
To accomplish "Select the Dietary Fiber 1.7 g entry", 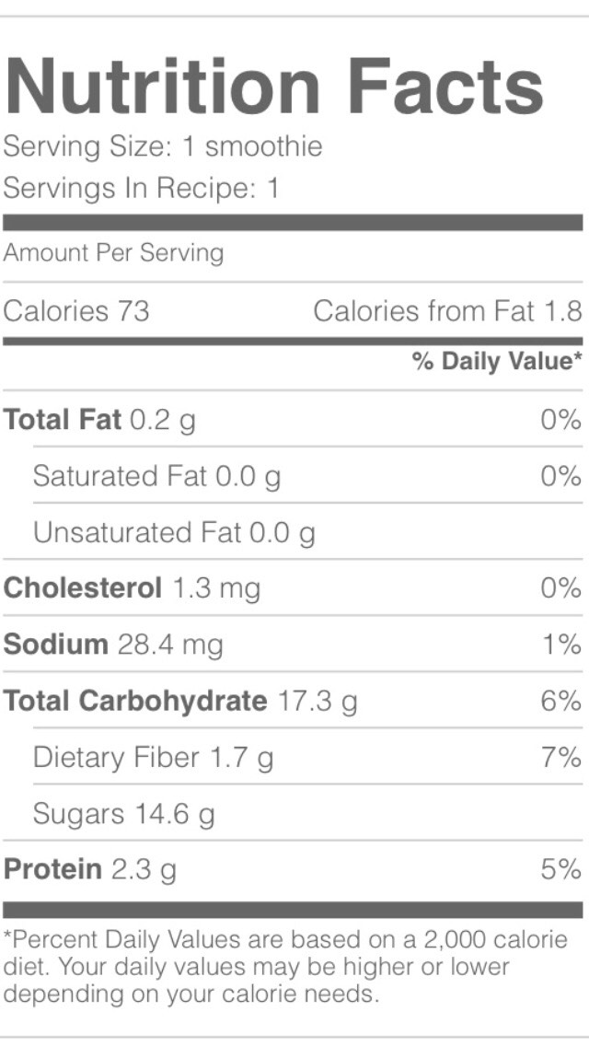I will pyautogui.click(x=154, y=758).
